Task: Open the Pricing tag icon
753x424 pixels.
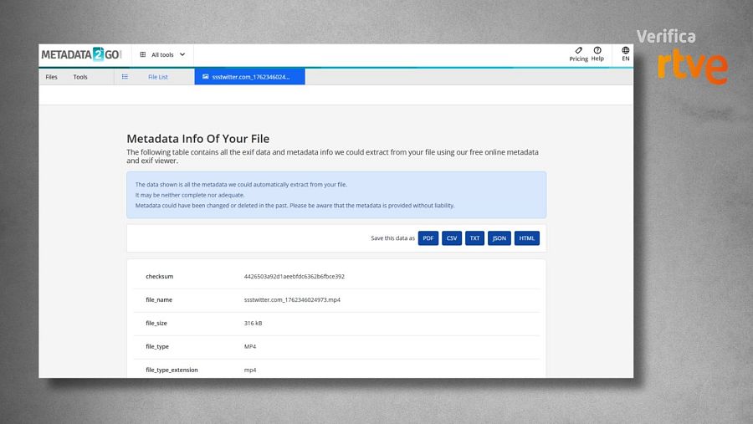Action: 578,50
